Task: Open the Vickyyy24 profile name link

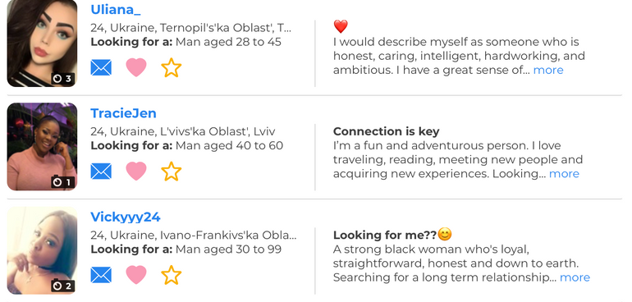Action: [x=126, y=217]
